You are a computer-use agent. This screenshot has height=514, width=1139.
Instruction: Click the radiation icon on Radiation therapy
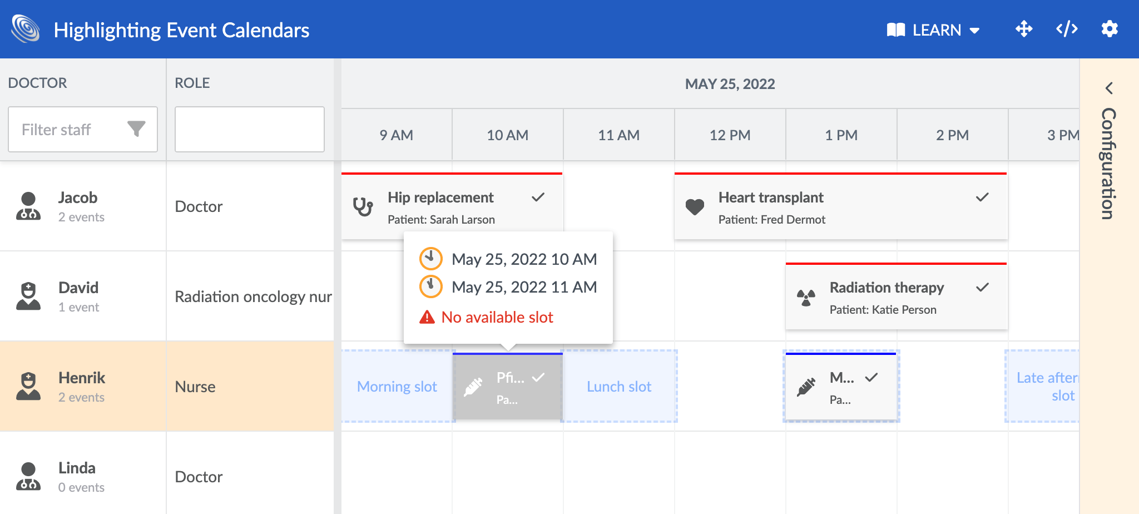(x=806, y=298)
